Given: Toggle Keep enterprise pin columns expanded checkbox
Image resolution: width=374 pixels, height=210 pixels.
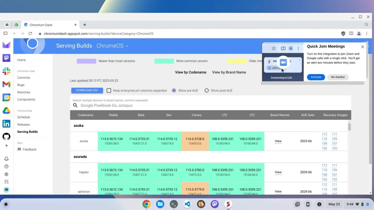Looking at the screenshot, I should click(x=109, y=90).
